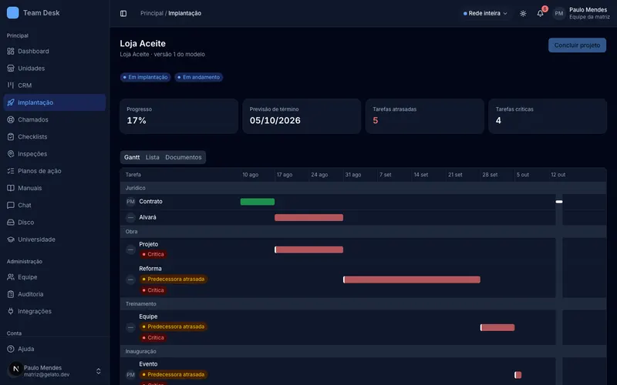Click the Treinamento group header
The height and width of the screenshot is (385, 617).
(x=362, y=304)
